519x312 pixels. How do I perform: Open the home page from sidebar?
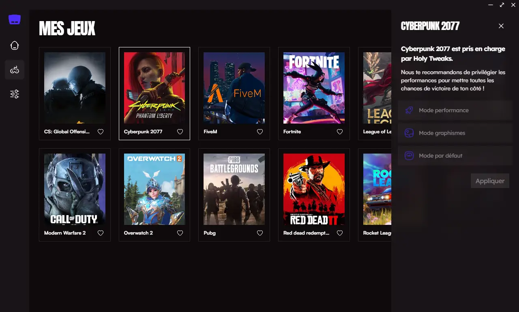pyautogui.click(x=15, y=45)
